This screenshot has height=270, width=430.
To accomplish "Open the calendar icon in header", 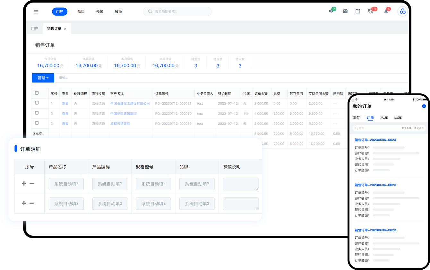I will pyautogui.click(x=358, y=12).
